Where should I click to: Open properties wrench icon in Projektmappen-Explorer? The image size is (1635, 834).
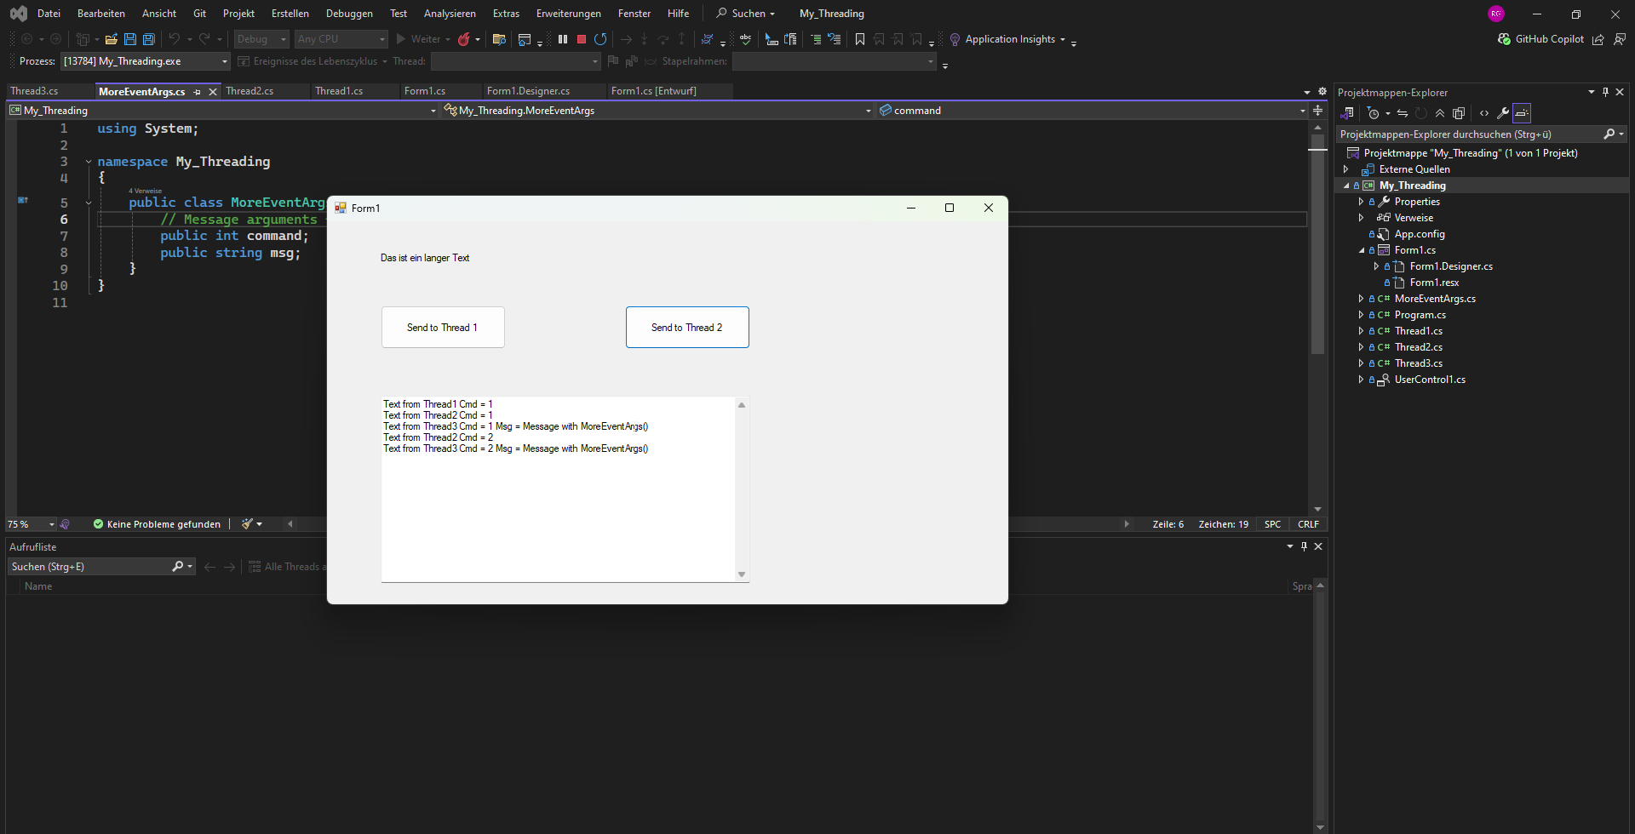[1503, 113]
